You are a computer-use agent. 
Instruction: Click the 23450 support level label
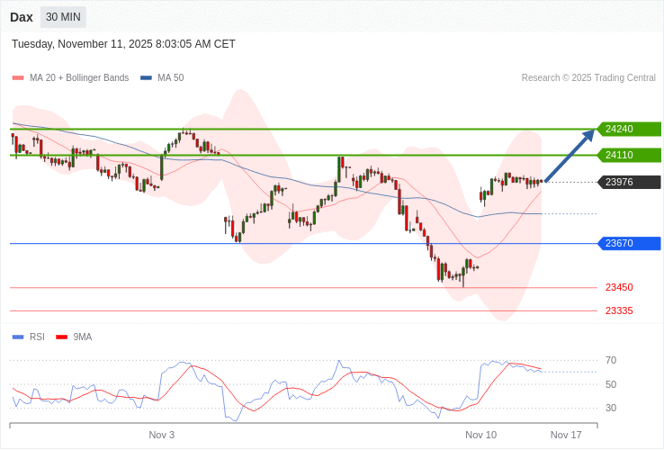[619, 288]
